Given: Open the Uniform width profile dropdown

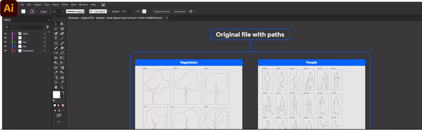Looking at the screenshot, I should (86, 11).
